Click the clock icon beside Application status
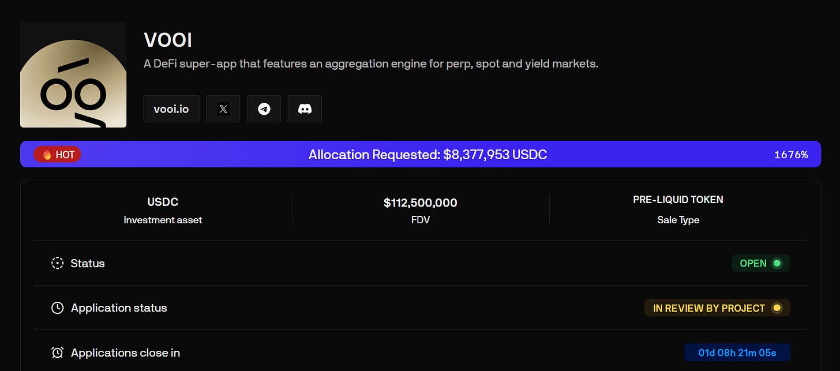Viewport: 840px width, 371px height. 57,308
